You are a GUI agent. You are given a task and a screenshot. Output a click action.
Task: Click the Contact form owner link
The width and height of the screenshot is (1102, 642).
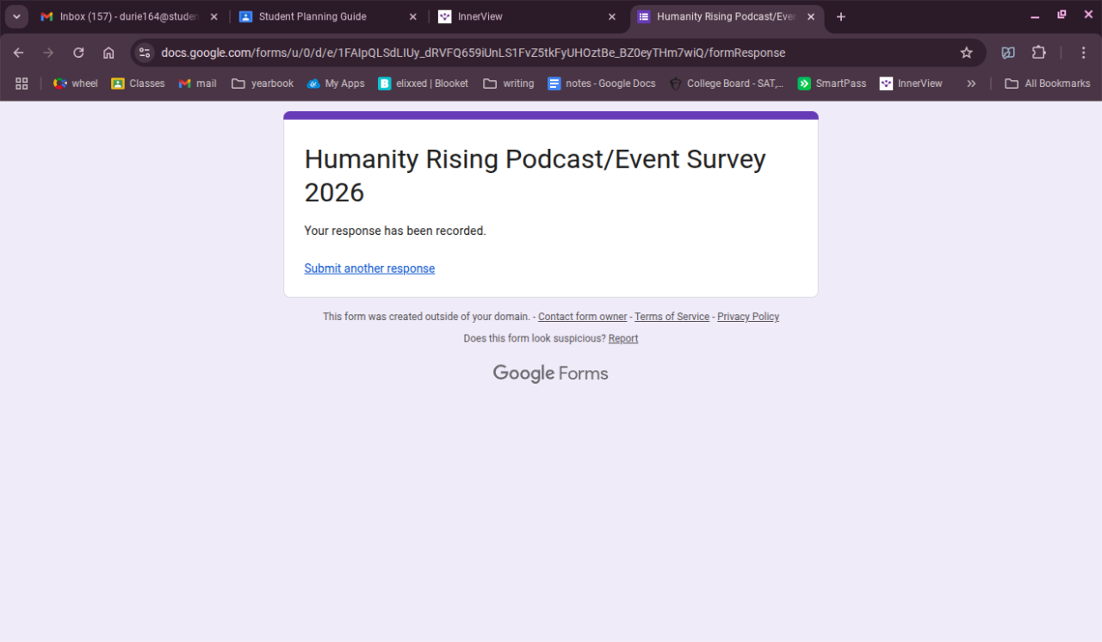click(x=583, y=317)
